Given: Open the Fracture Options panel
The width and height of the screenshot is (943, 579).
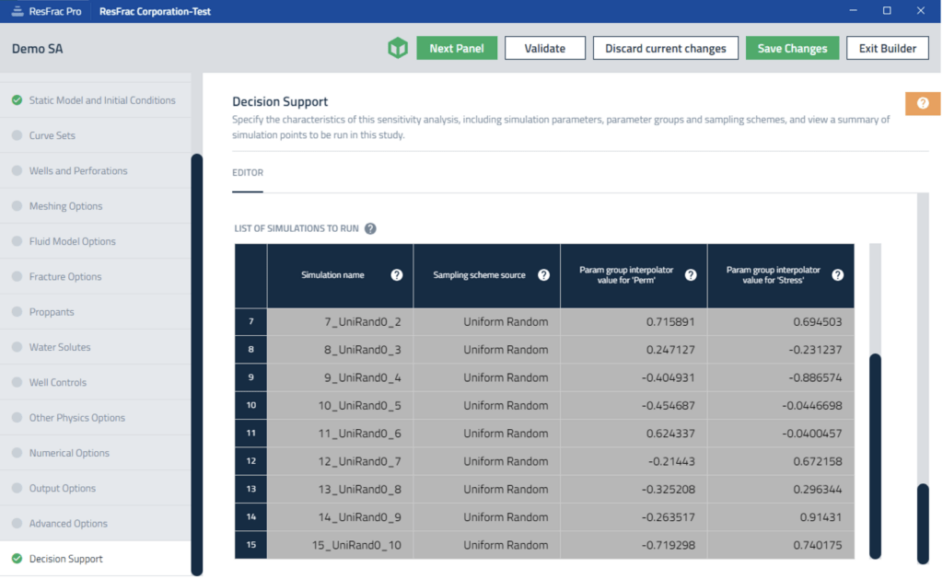Looking at the screenshot, I should pyautogui.click(x=65, y=277).
